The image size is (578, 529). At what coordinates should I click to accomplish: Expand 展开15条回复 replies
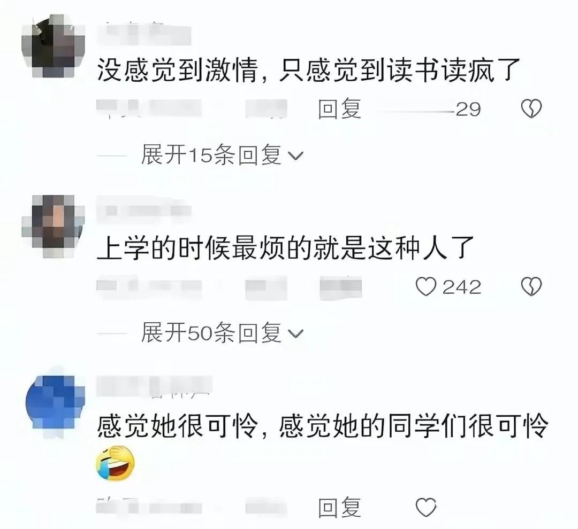[x=211, y=155]
